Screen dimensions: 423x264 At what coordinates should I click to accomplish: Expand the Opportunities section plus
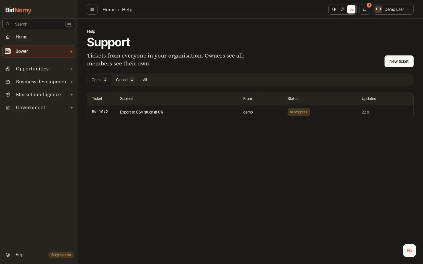(x=72, y=69)
